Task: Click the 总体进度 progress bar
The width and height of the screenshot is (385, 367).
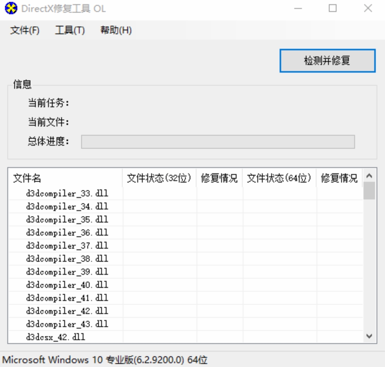Action: (218, 142)
